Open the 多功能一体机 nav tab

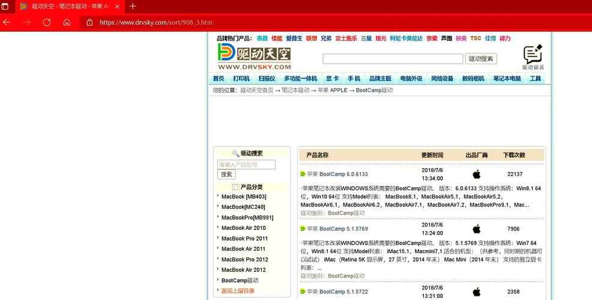(x=301, y=79)
